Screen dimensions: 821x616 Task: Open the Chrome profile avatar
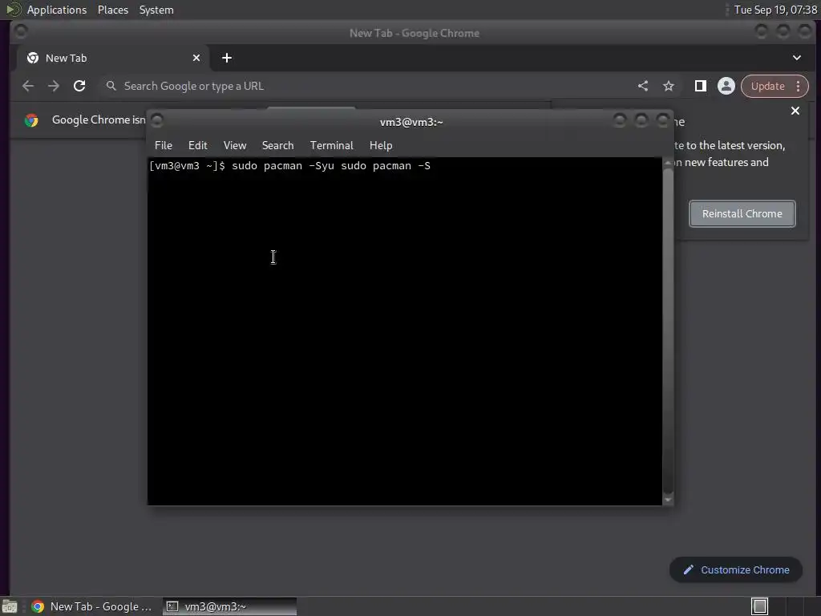point(726,86)
